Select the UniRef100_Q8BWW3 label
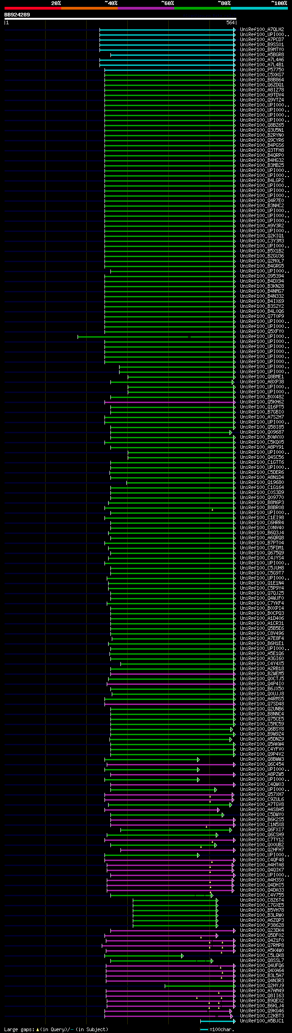This screenshot has width=292, height=1033. pyautogui.click(x=262, y=759)
